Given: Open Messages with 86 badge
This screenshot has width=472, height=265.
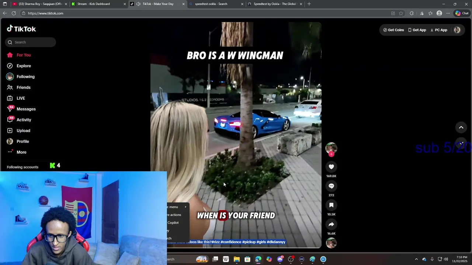Looking at the screenshot, I should (21, 109).
